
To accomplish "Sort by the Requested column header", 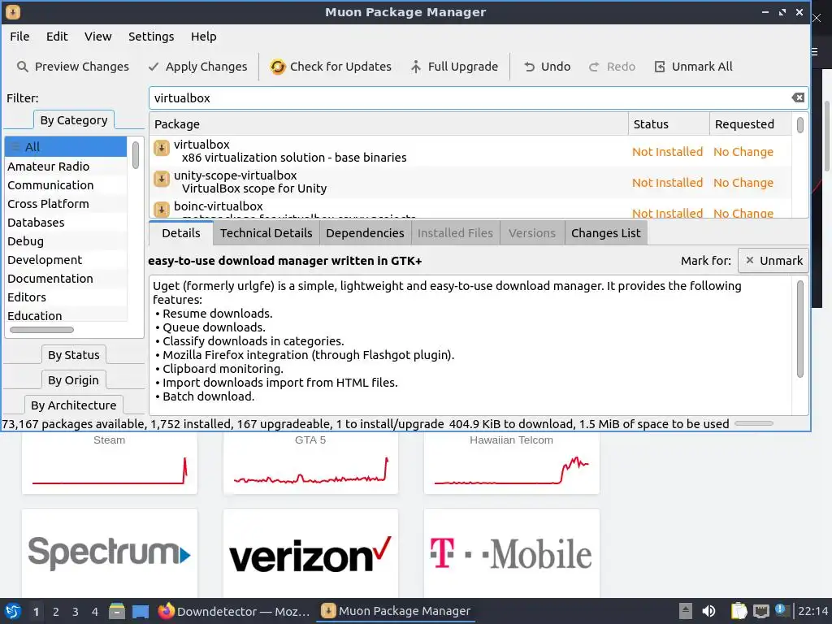I will [751, 124].
